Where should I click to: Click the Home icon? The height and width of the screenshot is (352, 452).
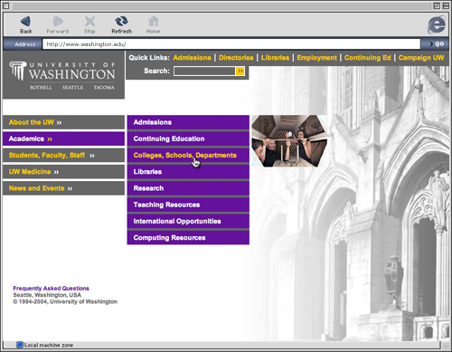coord(153,22)
